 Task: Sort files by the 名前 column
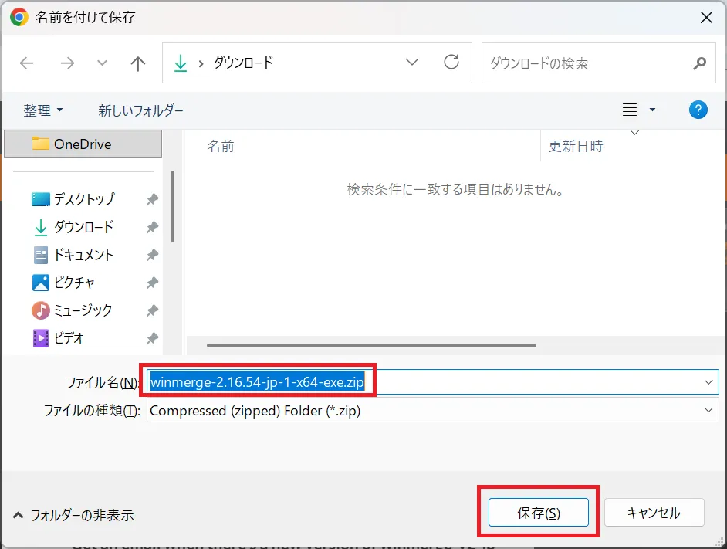click(x=221, y=146)
